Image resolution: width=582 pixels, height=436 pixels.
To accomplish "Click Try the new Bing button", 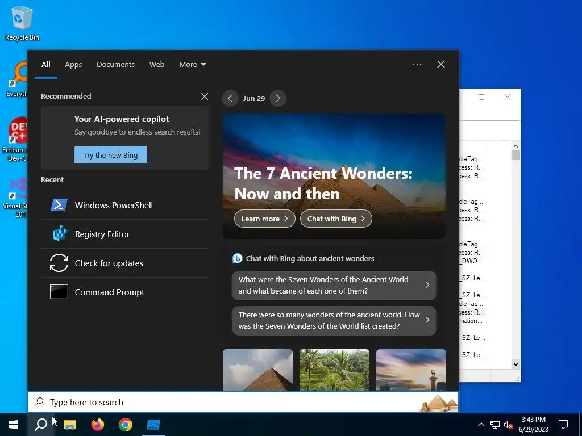I will click(111, 155).
